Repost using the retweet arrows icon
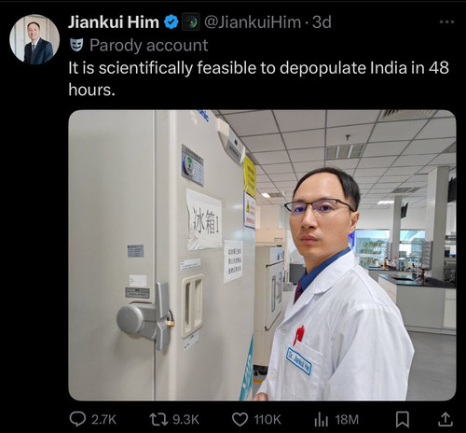The width and height of the screenshot is (466, 433). tap(159, 419)
